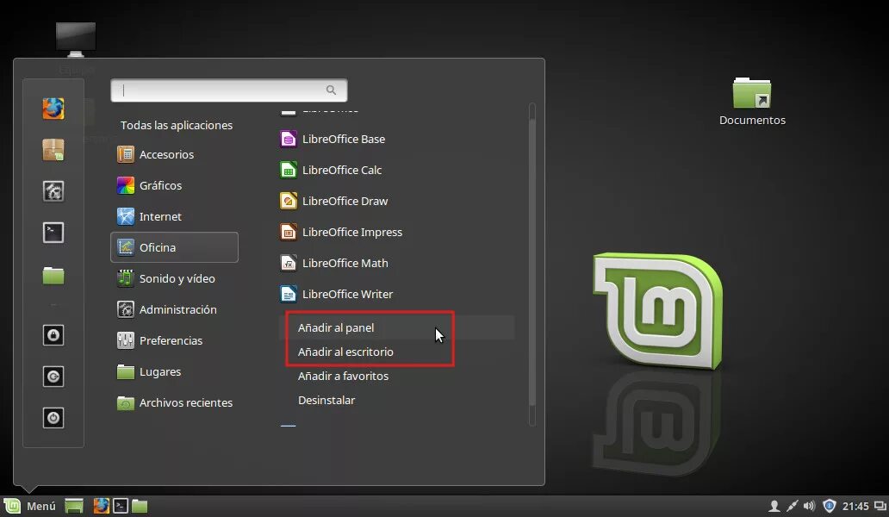Click the LibreOffice Impress icon
Screen dimensions: 889x517
pyautogui.click(x=288, y=232)
